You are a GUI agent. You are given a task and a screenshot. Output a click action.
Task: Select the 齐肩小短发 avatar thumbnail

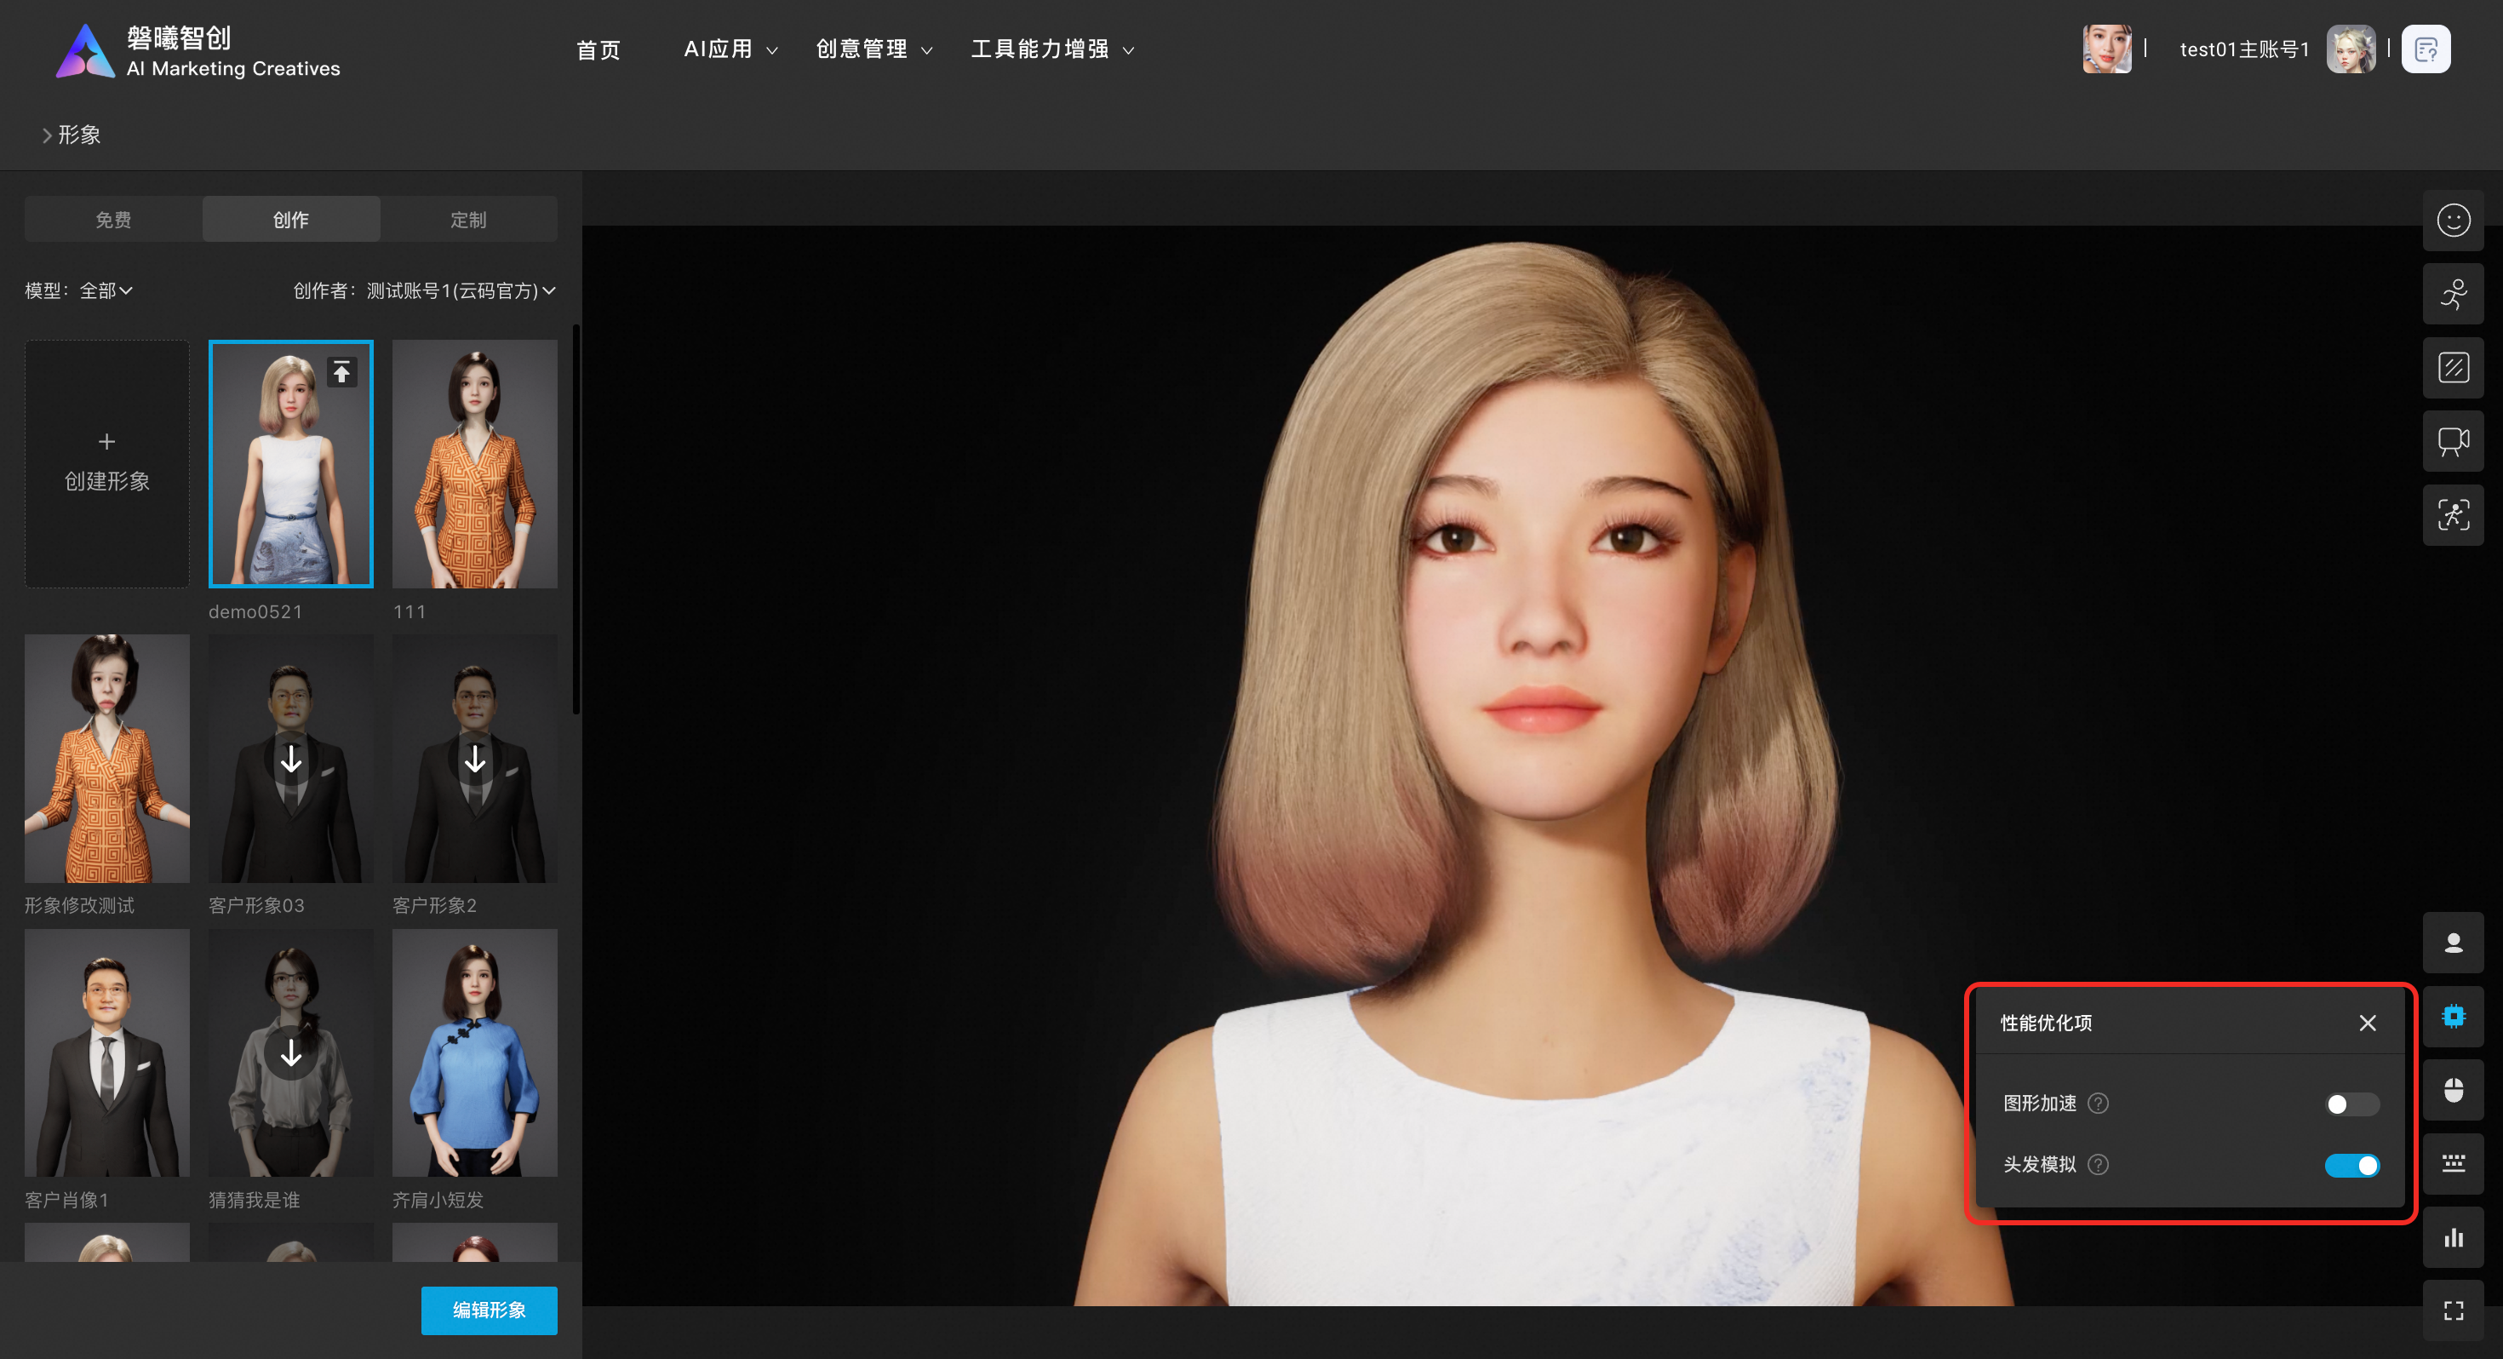[x=474, y=1052]
